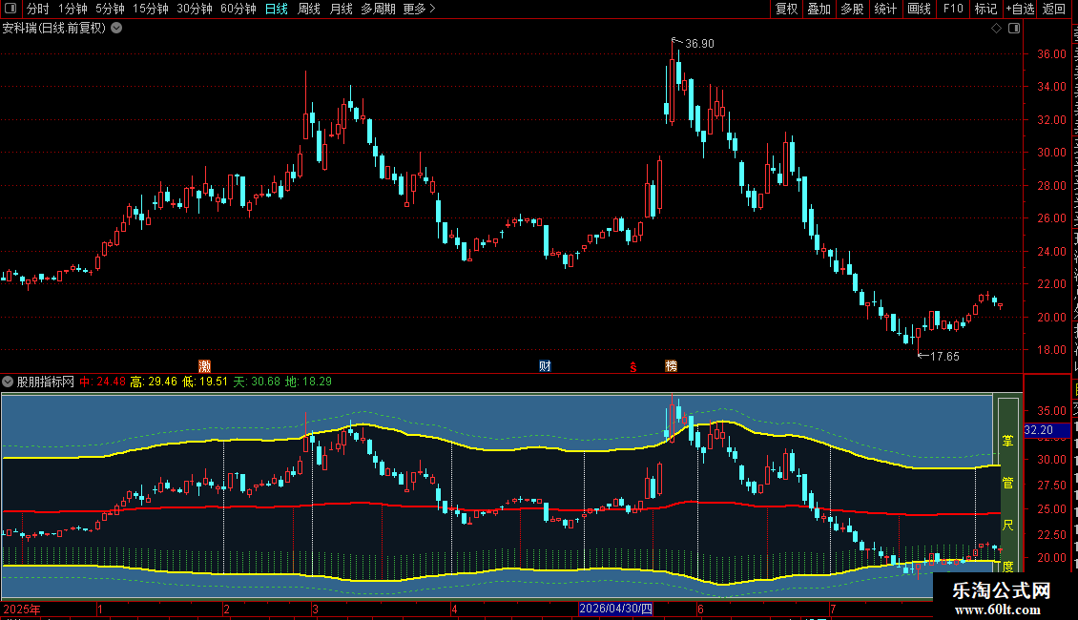
Task: Click the 财 financial report marker
Action: (x=545, y=365)
